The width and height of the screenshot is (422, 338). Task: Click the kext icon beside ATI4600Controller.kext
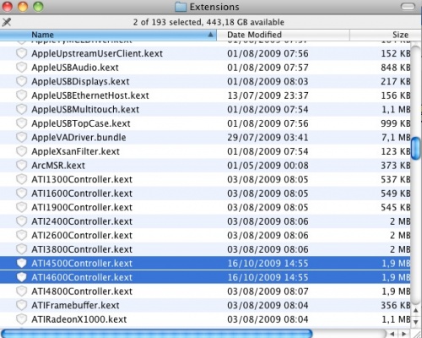(21, 277)
